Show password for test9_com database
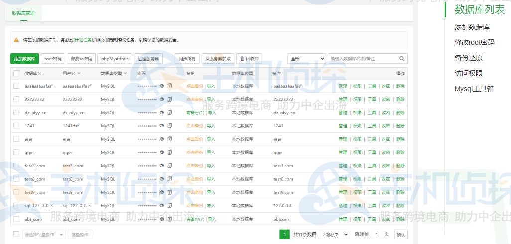 point(162,192)
